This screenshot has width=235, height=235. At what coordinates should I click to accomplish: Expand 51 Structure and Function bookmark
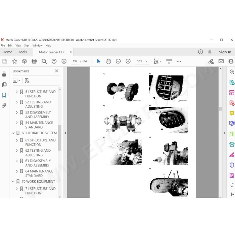17,92
